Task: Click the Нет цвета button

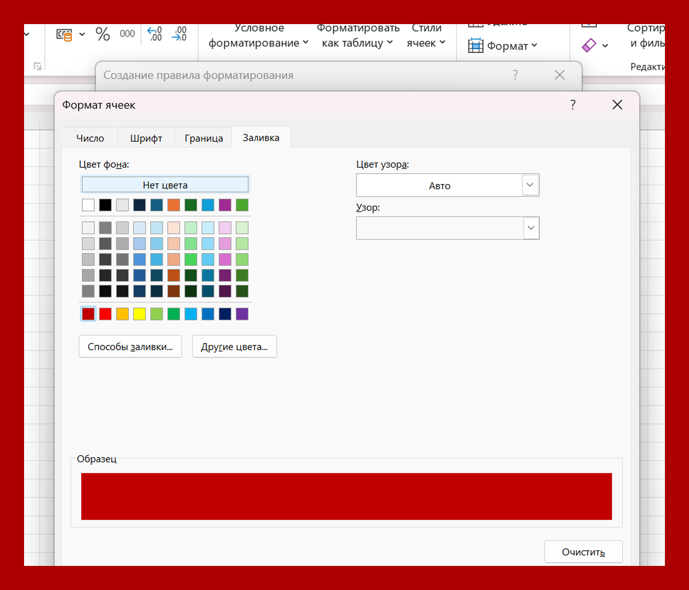Action: pyautogui.click(x=165, y=184)
